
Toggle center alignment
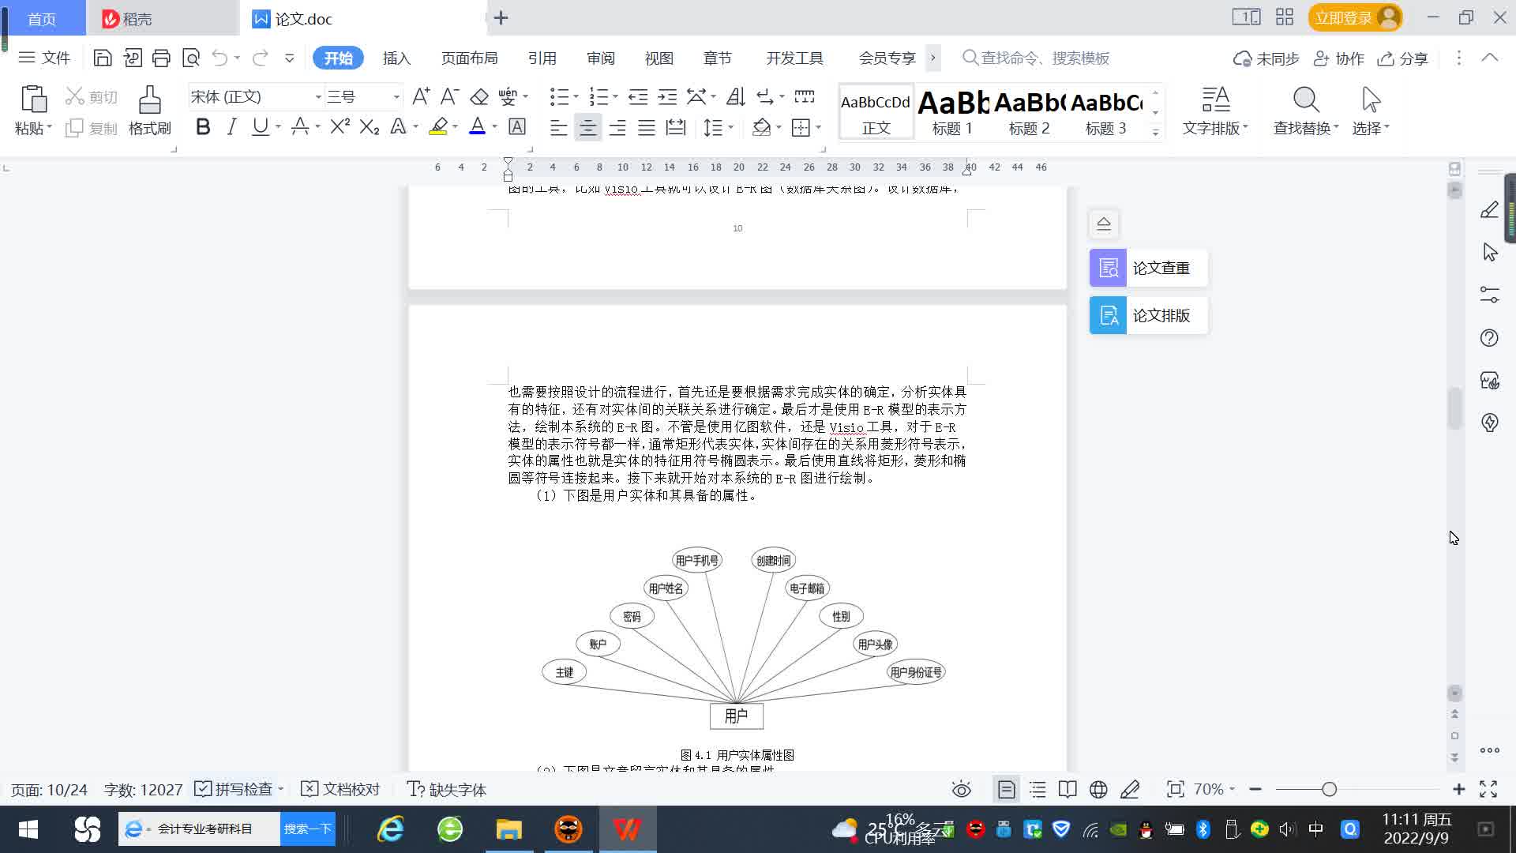[587, 127]
